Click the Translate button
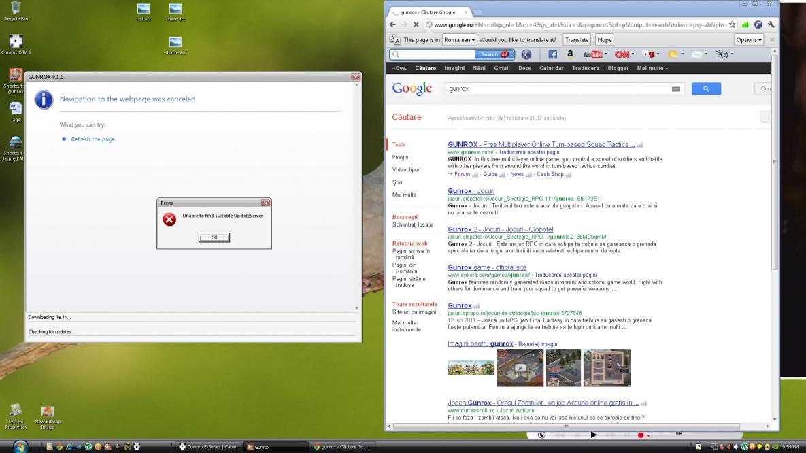The width and height of the screenshot is (806, 453). coord(577,40)
